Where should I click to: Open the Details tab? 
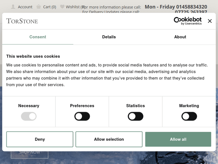[x=109, y=37]
